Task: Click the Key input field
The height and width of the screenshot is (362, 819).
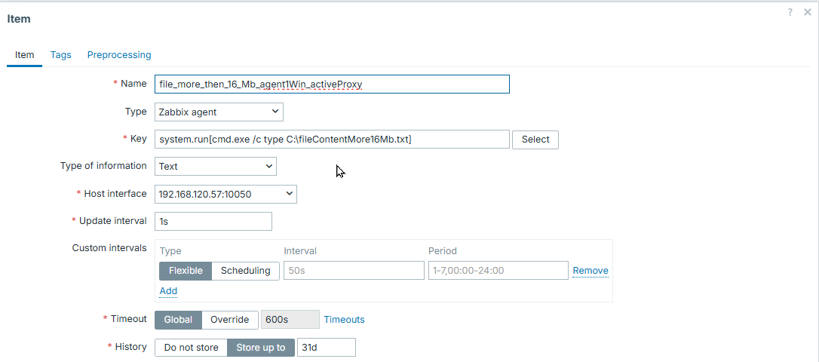Action: point(332,140)
